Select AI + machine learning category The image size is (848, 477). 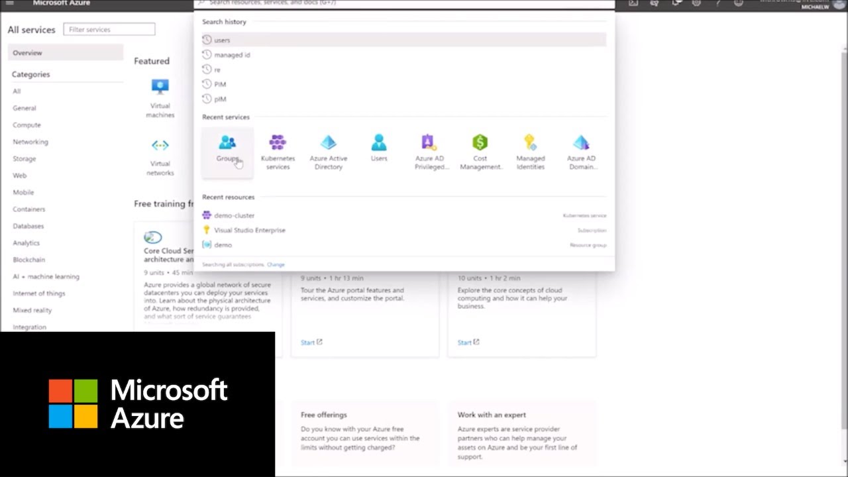[x=46, y=276]
